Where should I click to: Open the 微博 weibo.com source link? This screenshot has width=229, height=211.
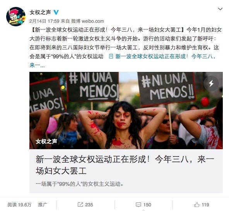click(x=87, y=21)
